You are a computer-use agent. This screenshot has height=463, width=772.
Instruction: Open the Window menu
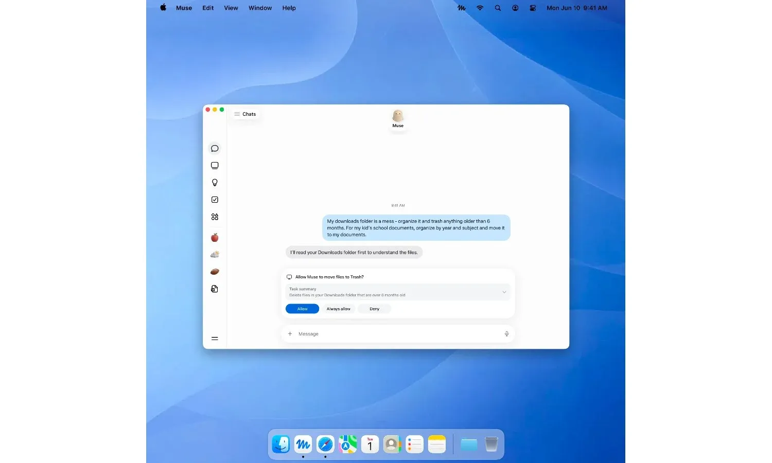(260, 8)
